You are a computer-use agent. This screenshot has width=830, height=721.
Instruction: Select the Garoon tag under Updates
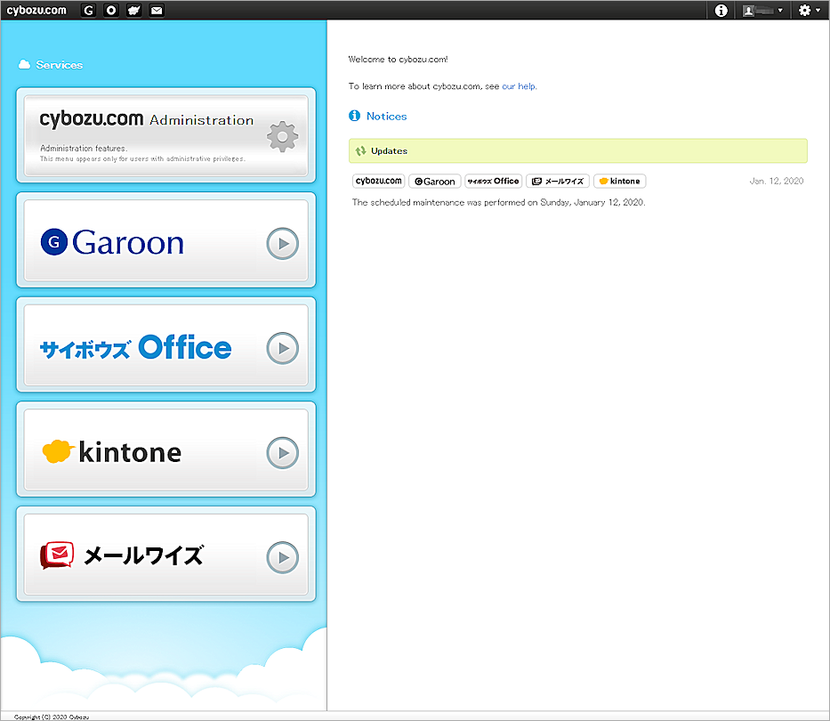(x=434, y=181)
